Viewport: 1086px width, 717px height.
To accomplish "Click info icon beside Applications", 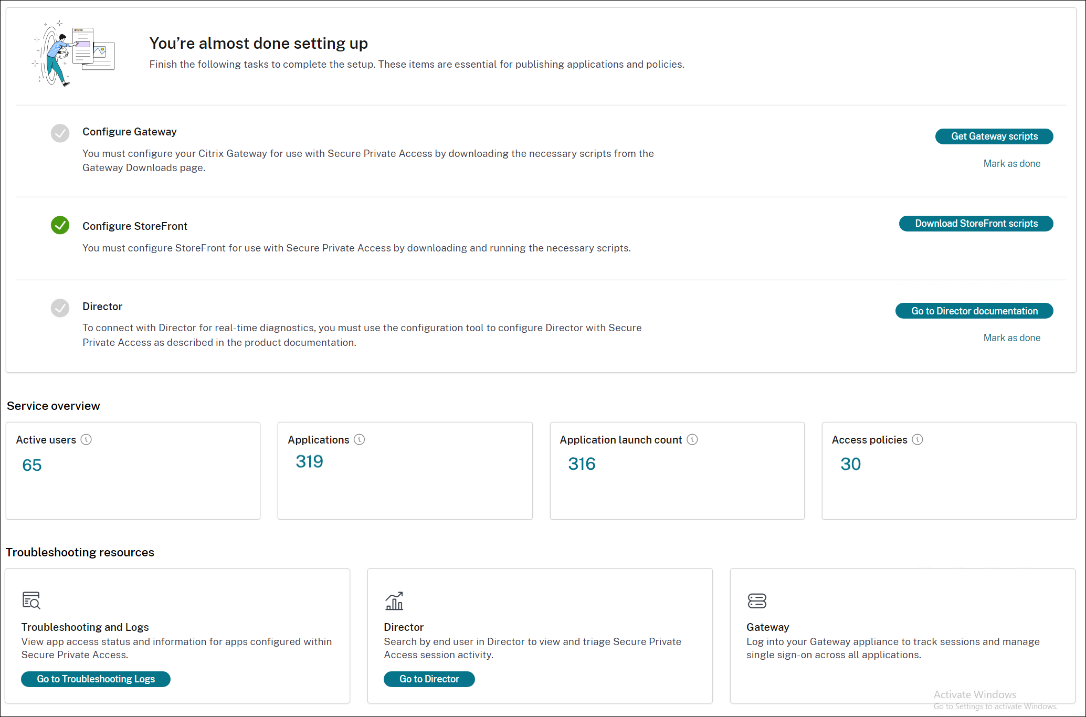I will [x=359, y=439].
